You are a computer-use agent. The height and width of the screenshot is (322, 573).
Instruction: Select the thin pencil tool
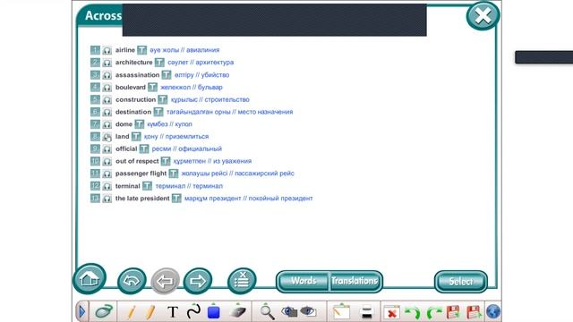[x=131, y=312]
